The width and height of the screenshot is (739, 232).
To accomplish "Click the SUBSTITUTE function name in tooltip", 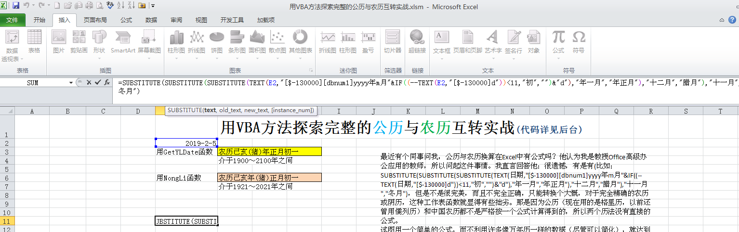I will [185, 110].
